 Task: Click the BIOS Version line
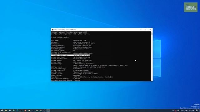78,67
